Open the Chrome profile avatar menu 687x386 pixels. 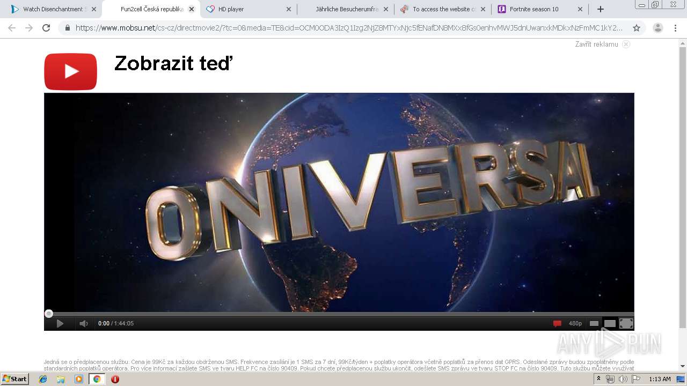coord(657,28)
